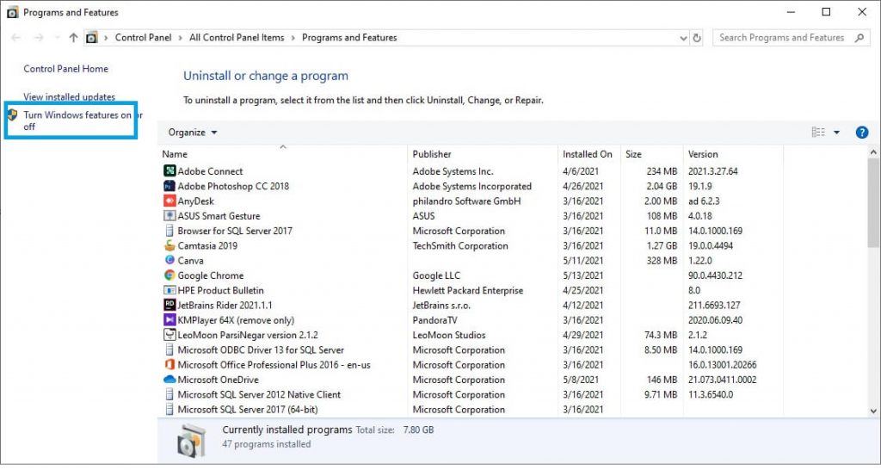Click the forward navigation arrow
This screenshot has width=881, height=470.
(x=38, y=38)
